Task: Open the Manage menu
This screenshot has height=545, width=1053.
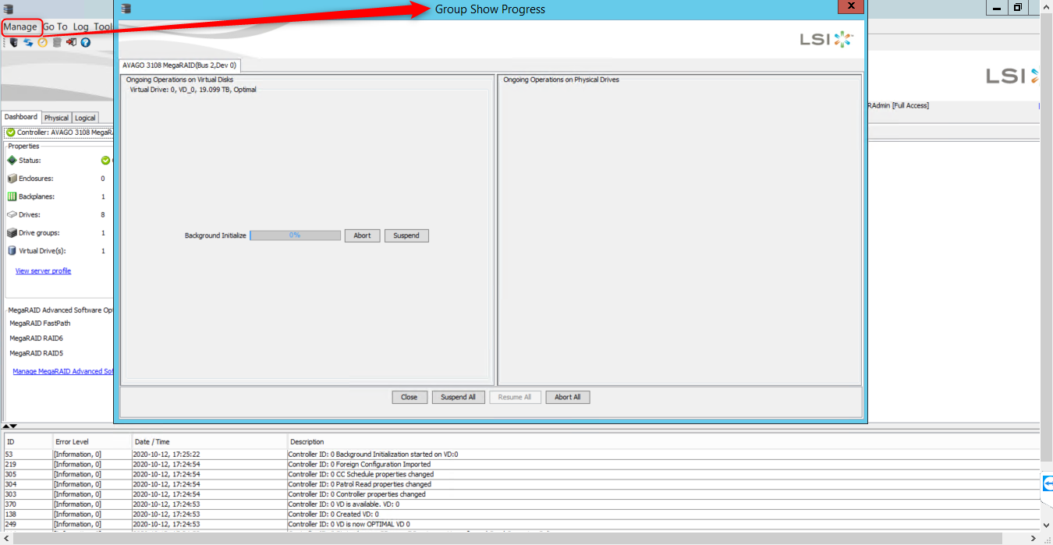Action: click(x=20, y=27)
